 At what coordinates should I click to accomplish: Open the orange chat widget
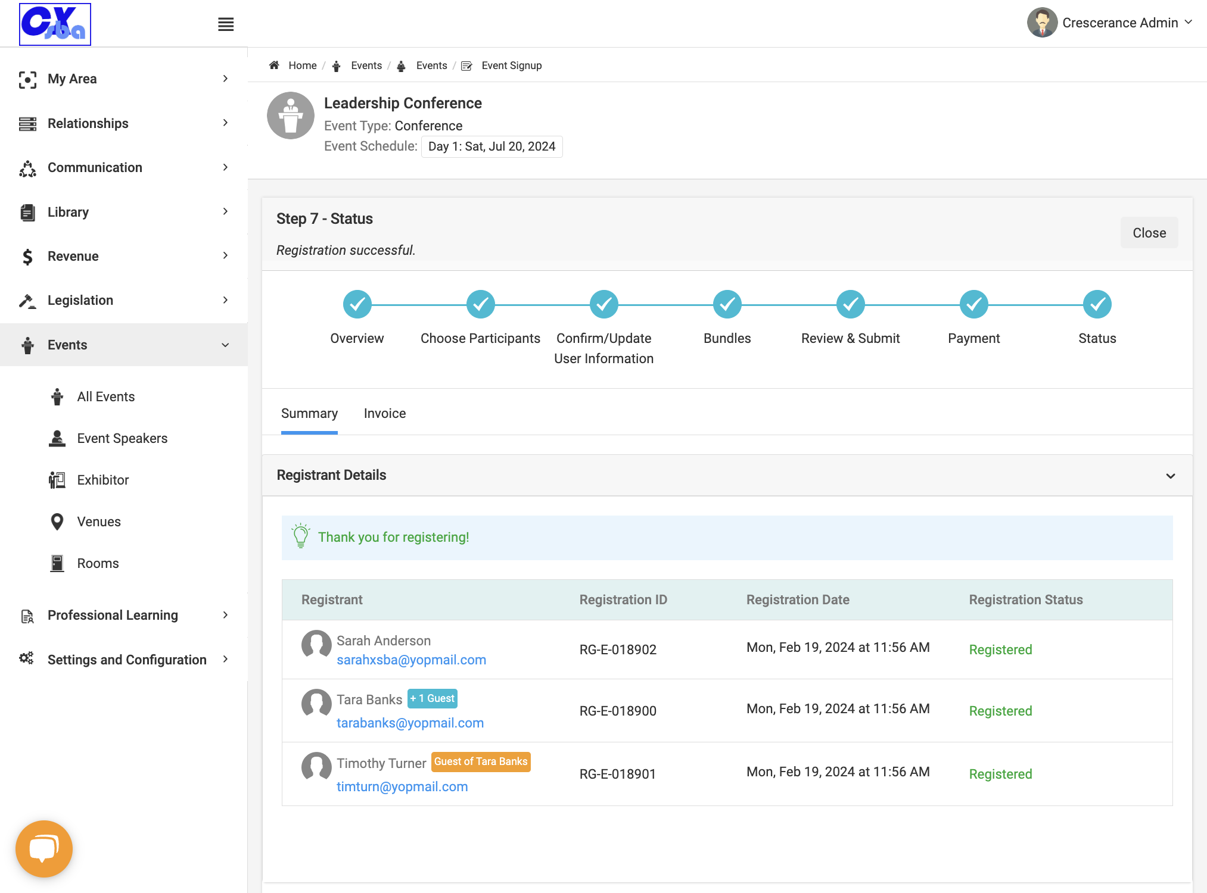pyautogui.click(x=44, y=848)
